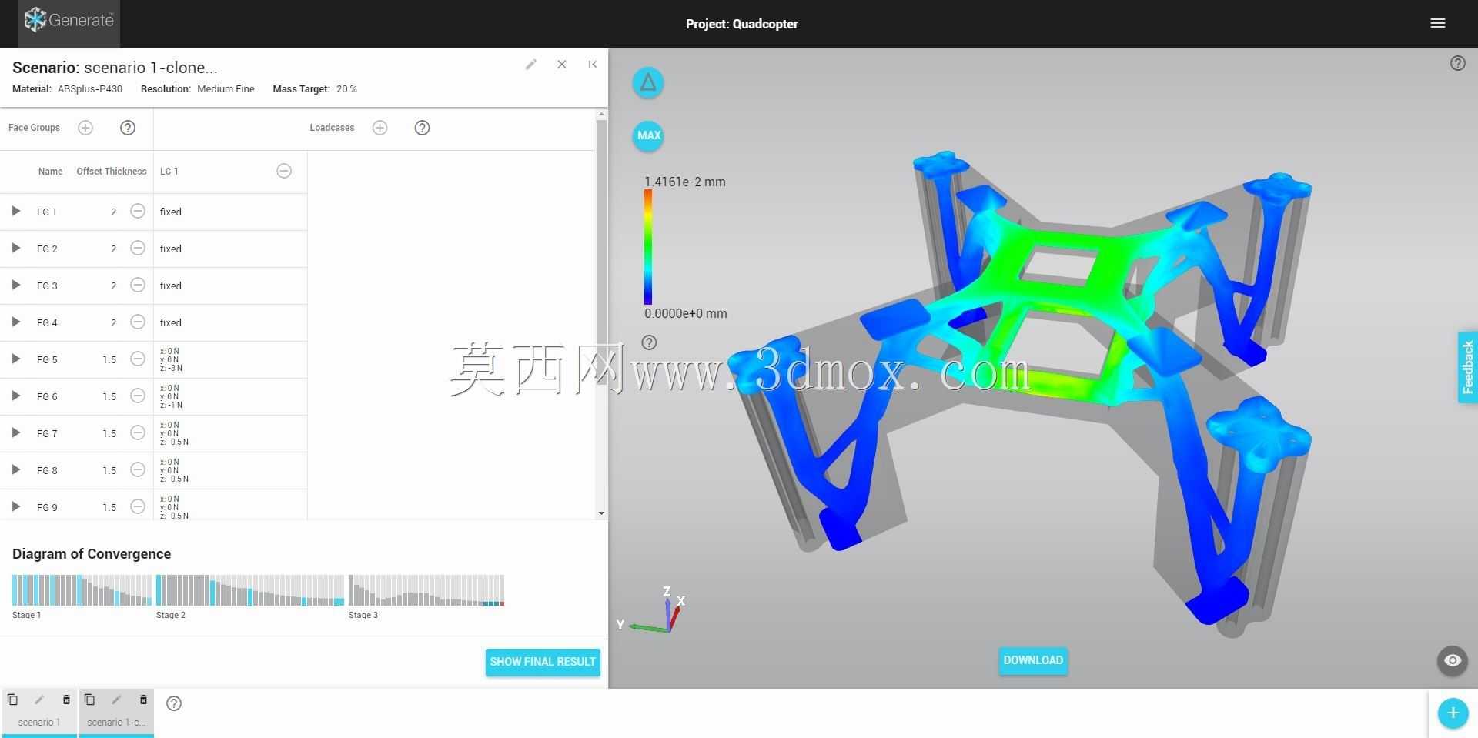Remove face group FG 5

point(138,359)
